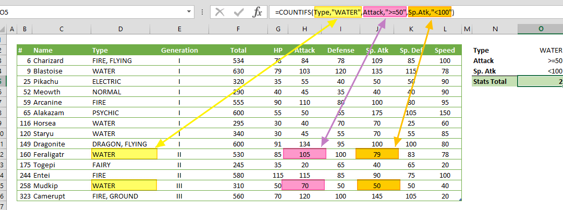
Task: Click the Type table header cell
Action: point(120,50)
